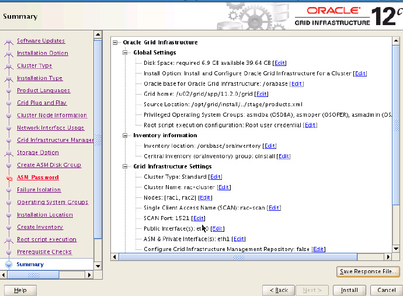Viewport: 403px width, 296px height.
Task: Click the Install button
Action: [x=349, y=290]
